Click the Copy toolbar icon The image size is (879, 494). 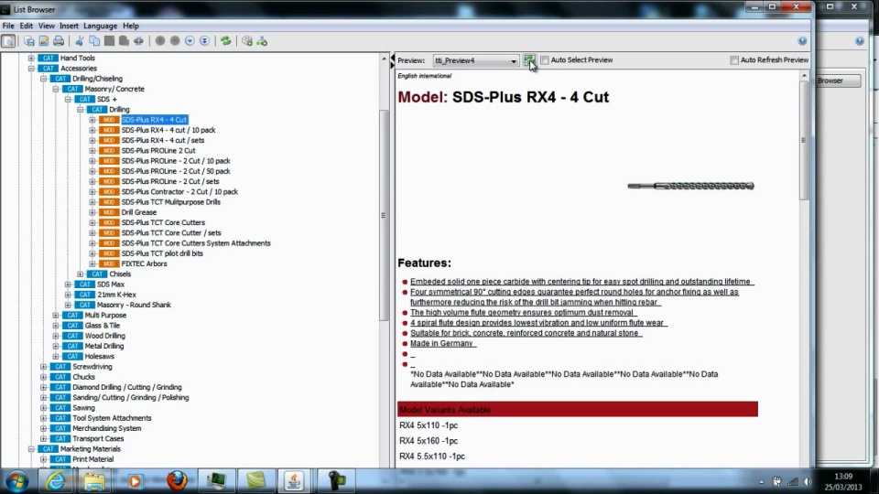pyautogui.click(x=94, y=41)
